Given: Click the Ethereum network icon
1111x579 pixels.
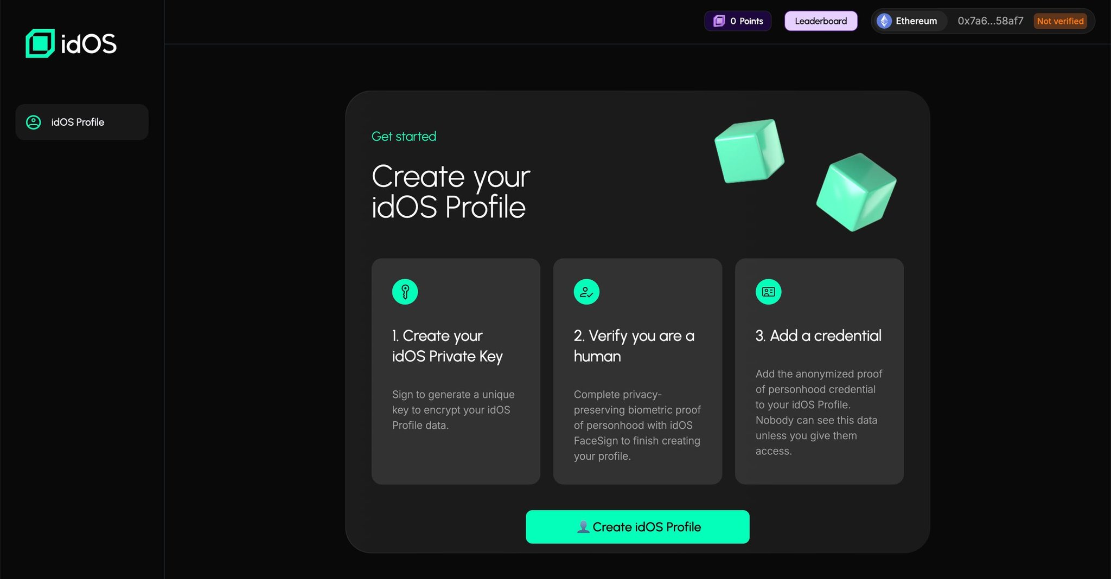Looking at the screenshot, I should pos(884,21).
